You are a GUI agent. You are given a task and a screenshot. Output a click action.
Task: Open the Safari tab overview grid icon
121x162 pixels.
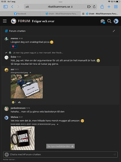coord(116,7)
